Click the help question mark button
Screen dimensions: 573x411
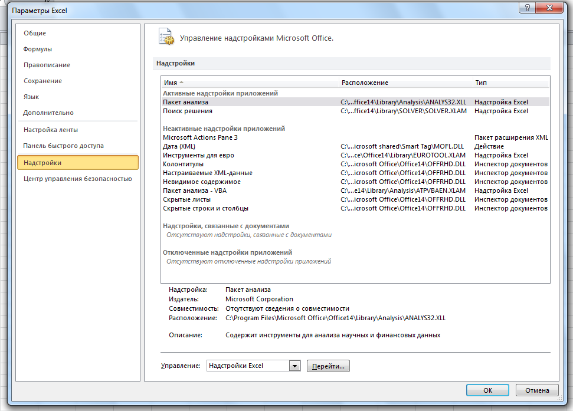click(527, 8)
